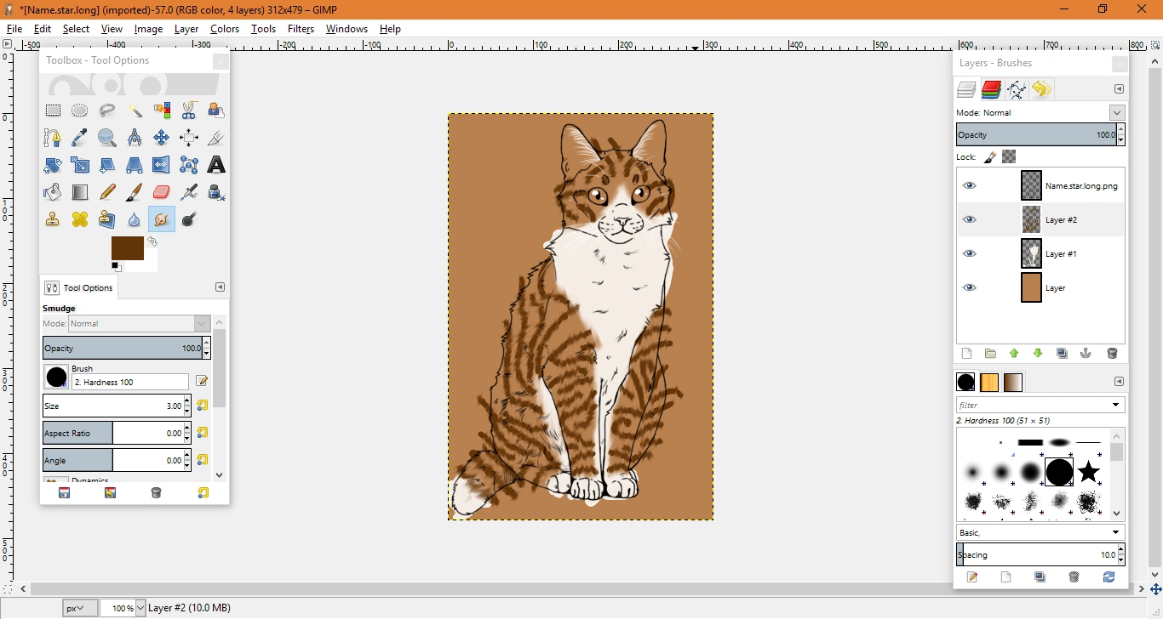Select the Blur/Sharpen droplet tool
The image size is (1163, 619).
pos(135,219)
